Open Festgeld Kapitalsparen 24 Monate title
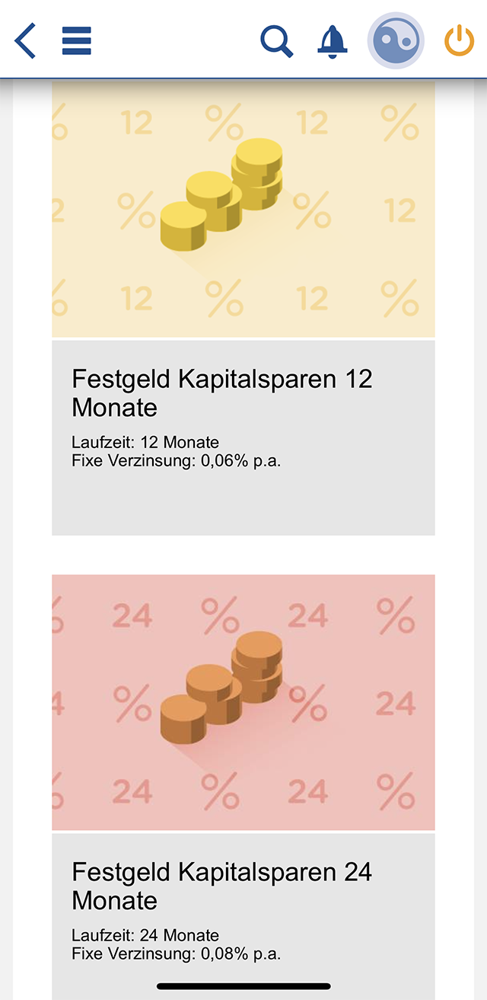Viewport: 487px width, 1000px height. pyautogui.click(x=222, y=886)
